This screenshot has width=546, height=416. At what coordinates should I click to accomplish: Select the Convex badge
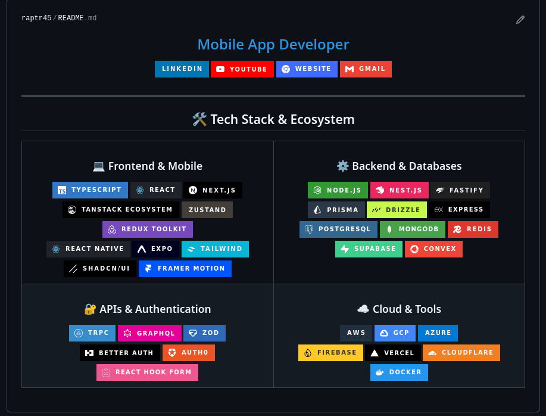click(x=433, y=249)
